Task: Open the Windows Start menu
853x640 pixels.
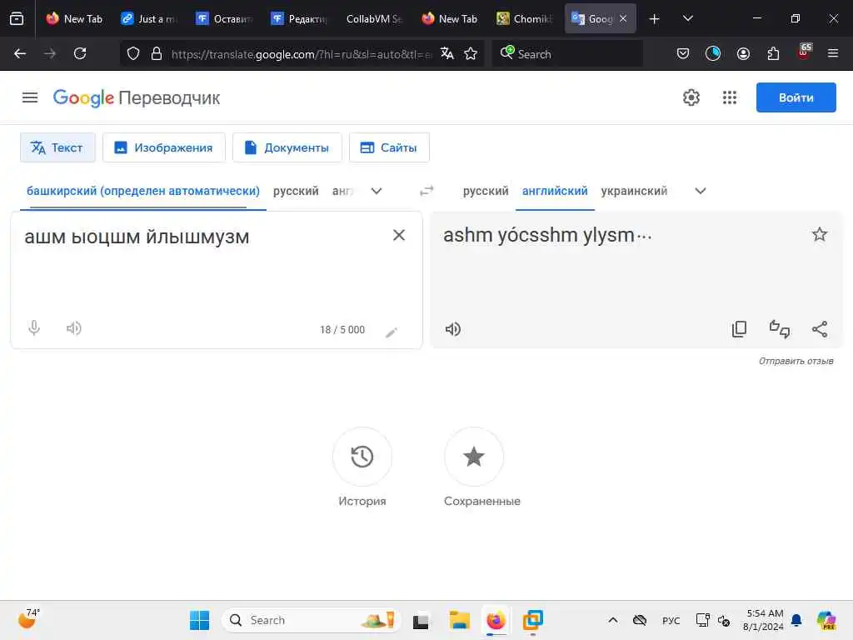Action: click(199, 620)
